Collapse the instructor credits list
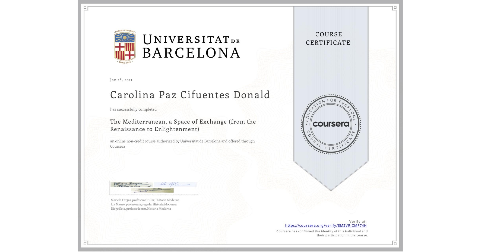Image resolution: width=481 pixels, height=252 pixels. point(145,204)
